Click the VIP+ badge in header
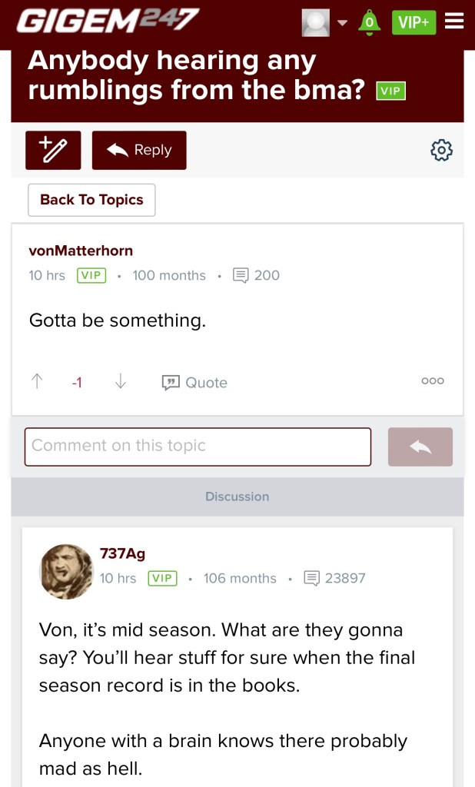This screenshot has width=475, height=787. (x=414, y=22)
